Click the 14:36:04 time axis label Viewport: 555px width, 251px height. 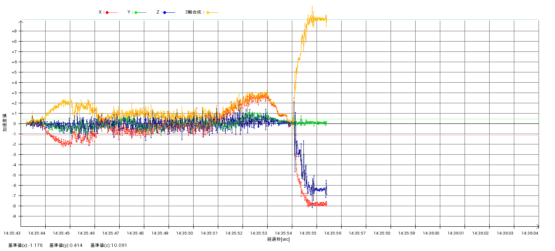[530, 233]
